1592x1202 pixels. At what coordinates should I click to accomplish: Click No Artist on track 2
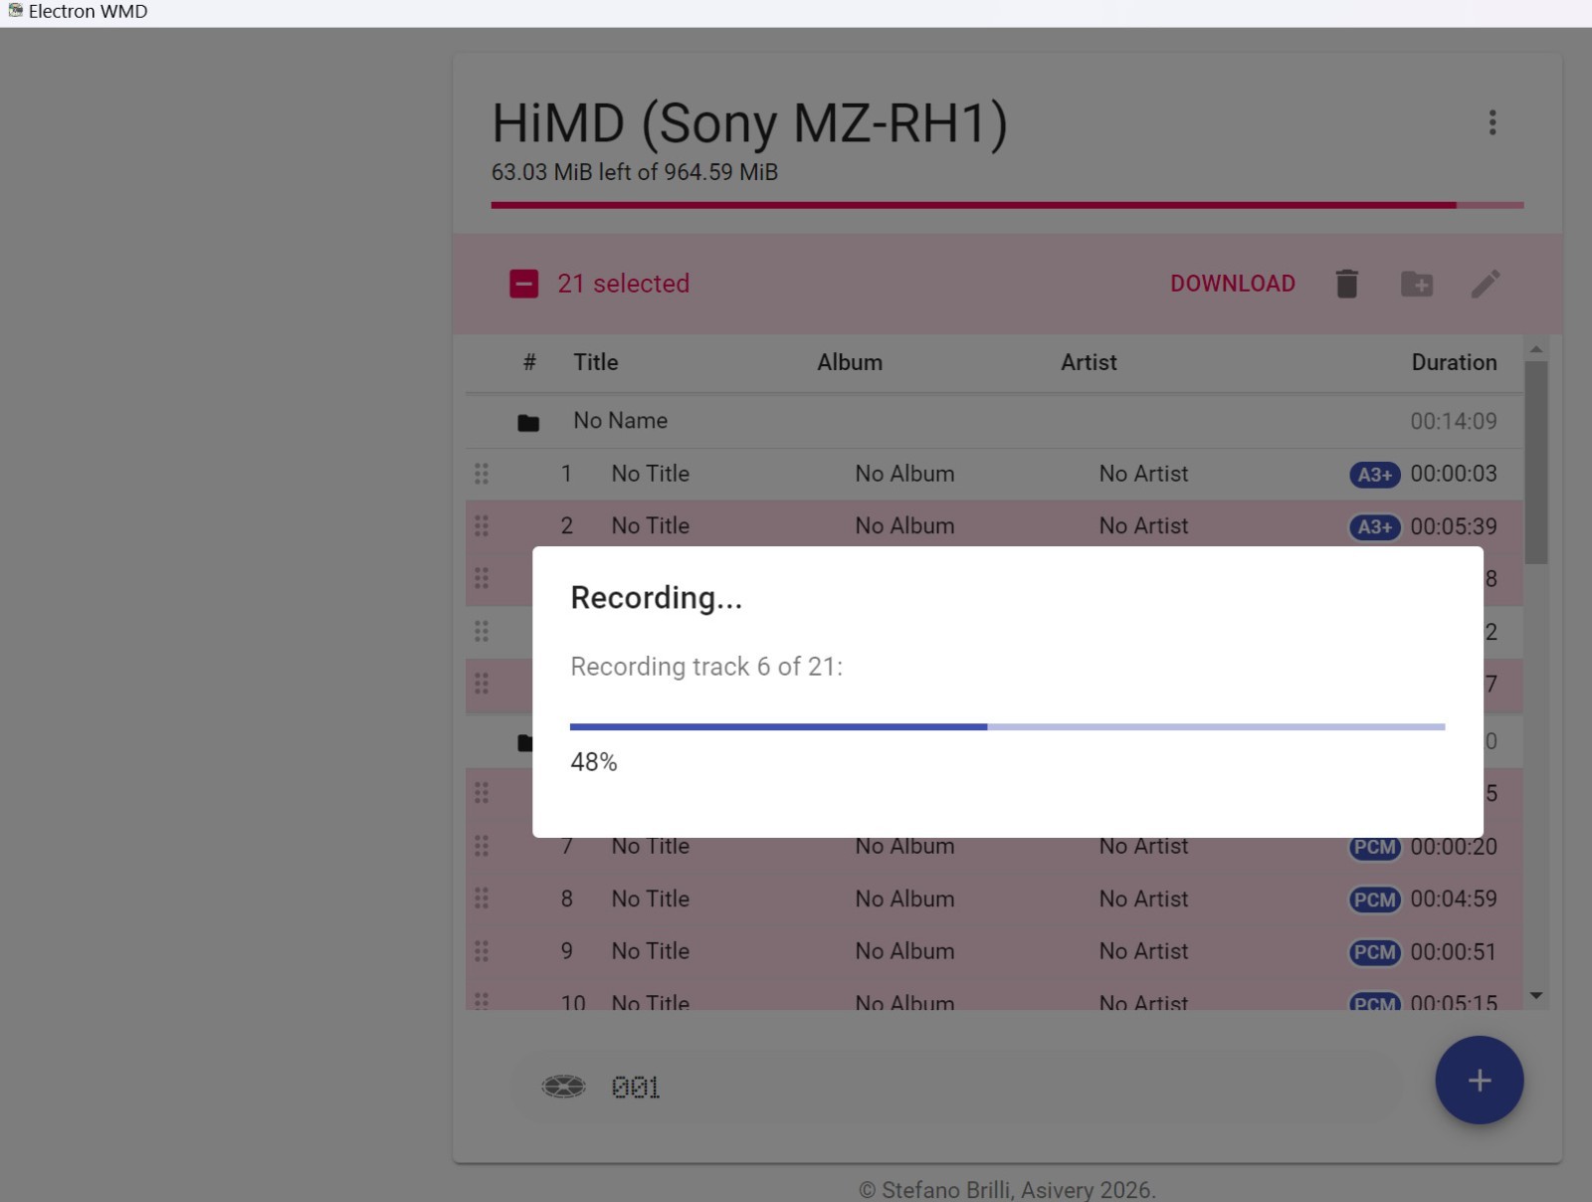(x=1143, y=525)
